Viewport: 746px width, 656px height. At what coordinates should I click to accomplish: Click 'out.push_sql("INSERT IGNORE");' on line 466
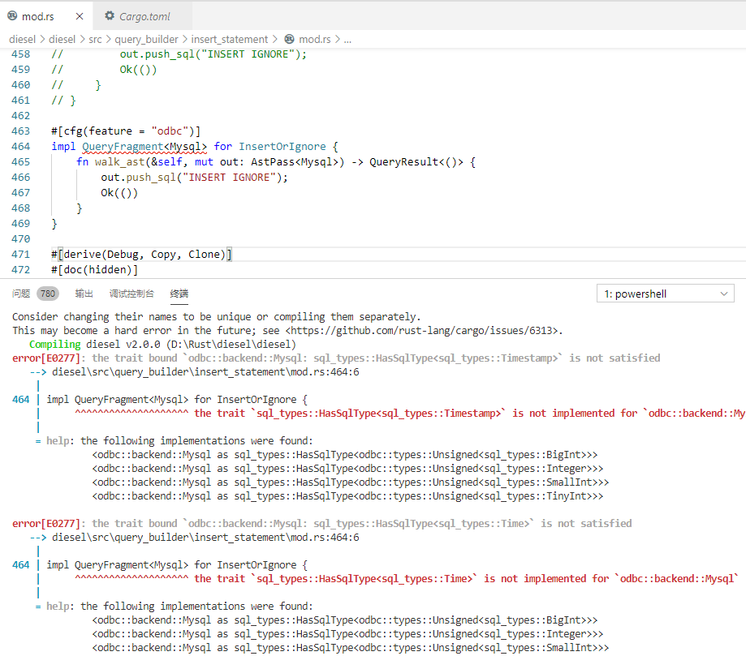tap(194, 178)
